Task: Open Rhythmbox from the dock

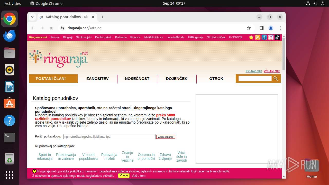Action: (x=10, y=70)
